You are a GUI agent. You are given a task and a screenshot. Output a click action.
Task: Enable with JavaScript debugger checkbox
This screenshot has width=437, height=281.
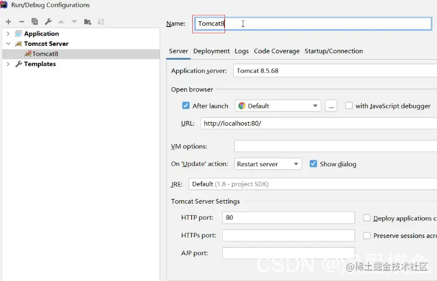click(x=349, y=106)
